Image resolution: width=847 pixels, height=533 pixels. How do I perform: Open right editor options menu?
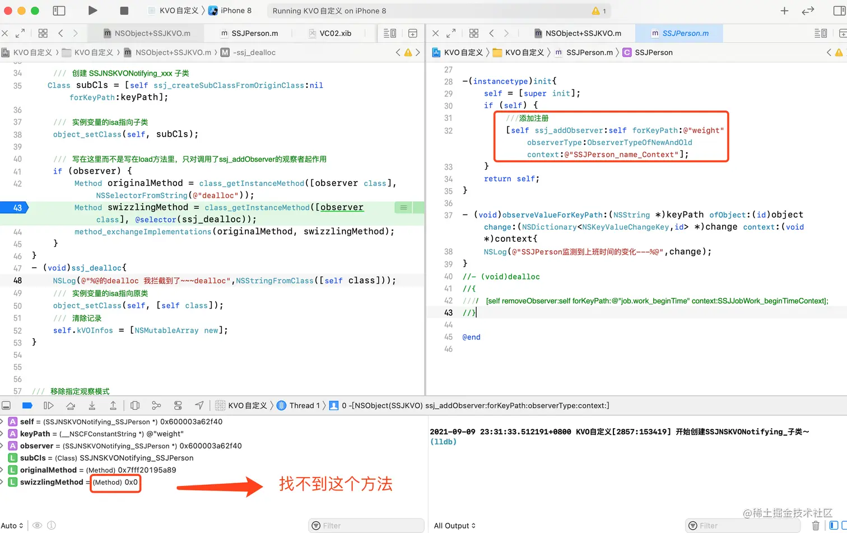821,33
